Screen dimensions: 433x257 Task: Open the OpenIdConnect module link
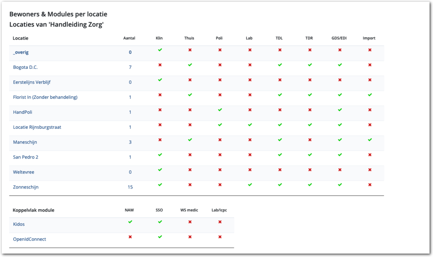point(30,239)
